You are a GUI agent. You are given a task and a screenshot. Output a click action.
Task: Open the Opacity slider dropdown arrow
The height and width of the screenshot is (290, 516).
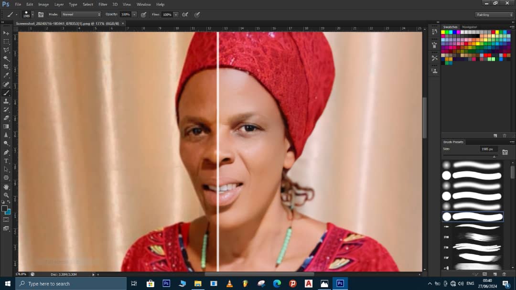(134, 15)
